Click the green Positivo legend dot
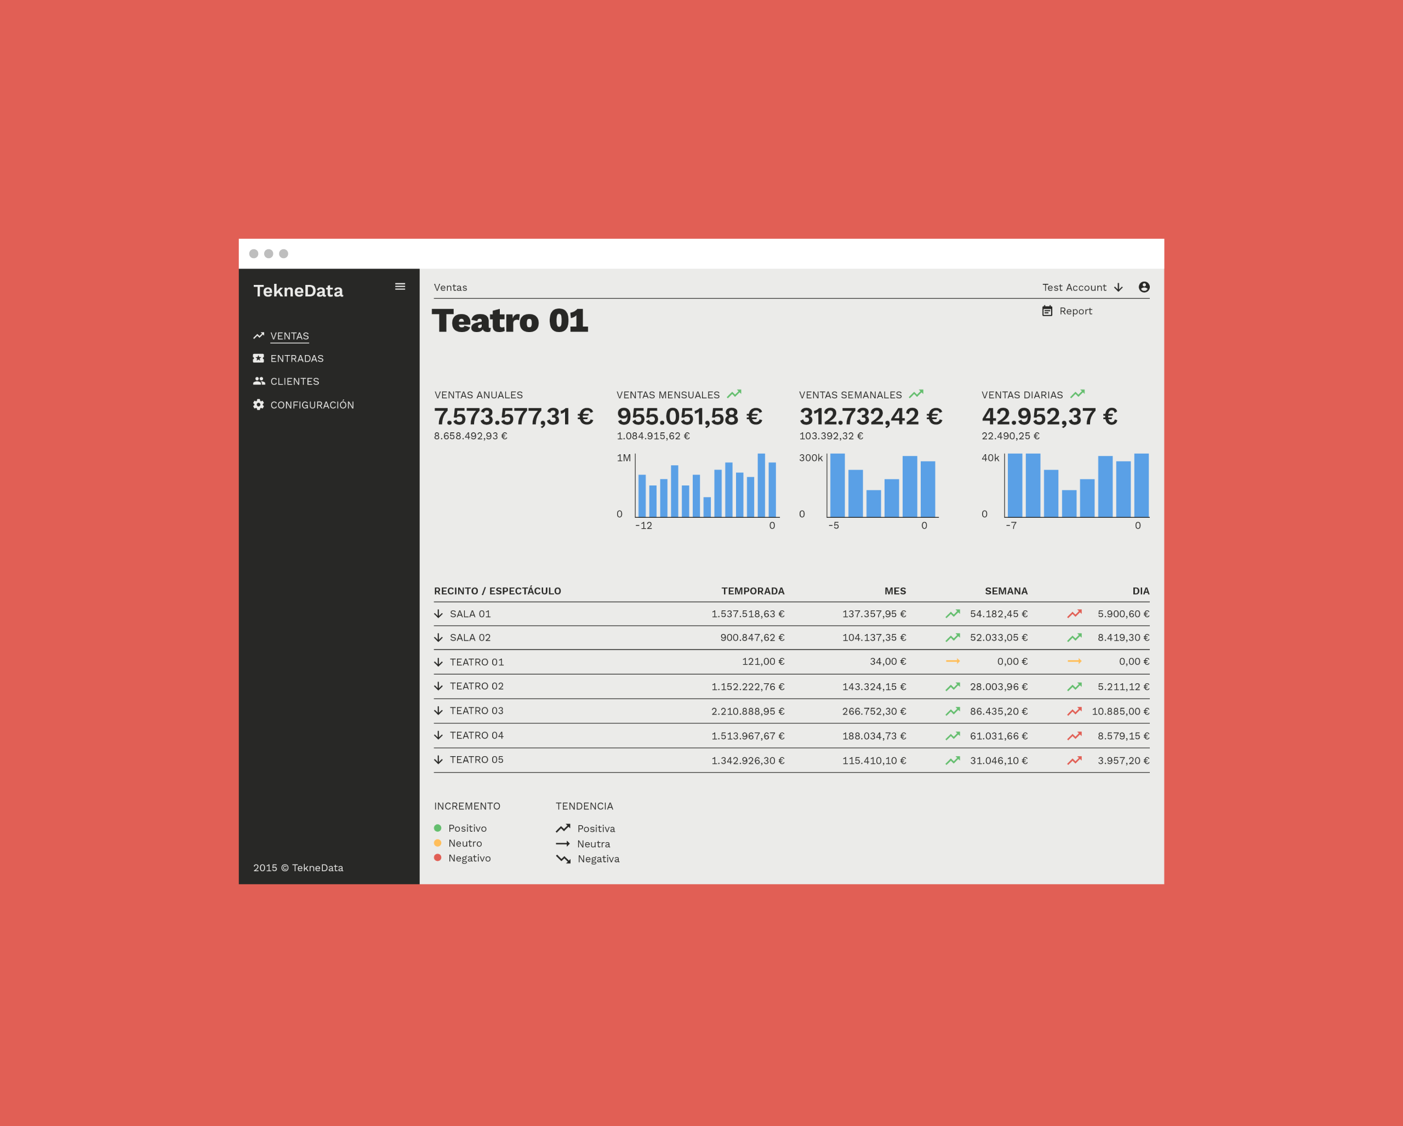Image resolution: width=1403 pixels, height=1126 pixels. [x=437, y=828]
